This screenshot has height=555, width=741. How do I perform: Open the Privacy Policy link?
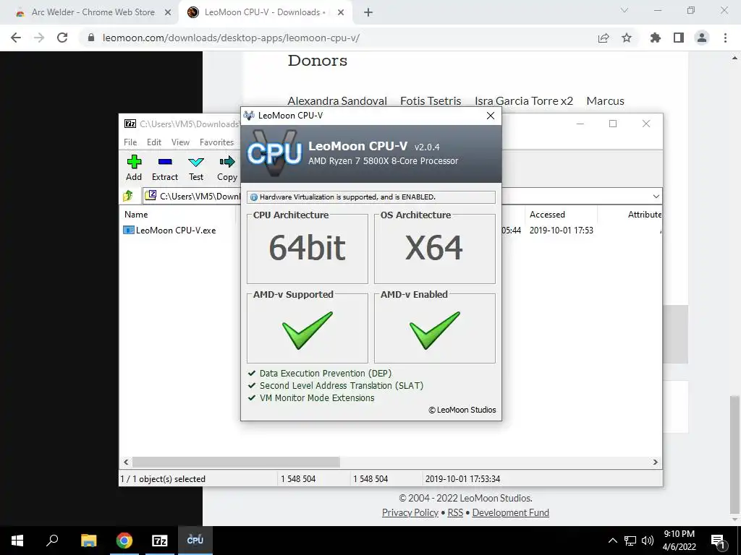(x=410, y=512)
